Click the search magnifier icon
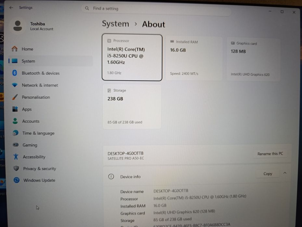Screen dimensions: 302x227 tap(87, 8)
